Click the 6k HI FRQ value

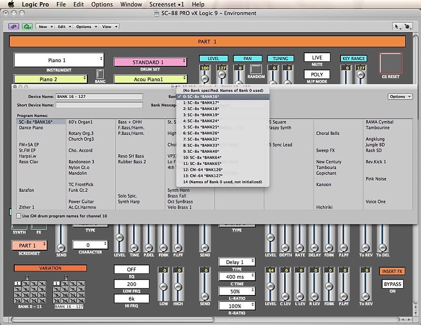coord(132,299)
